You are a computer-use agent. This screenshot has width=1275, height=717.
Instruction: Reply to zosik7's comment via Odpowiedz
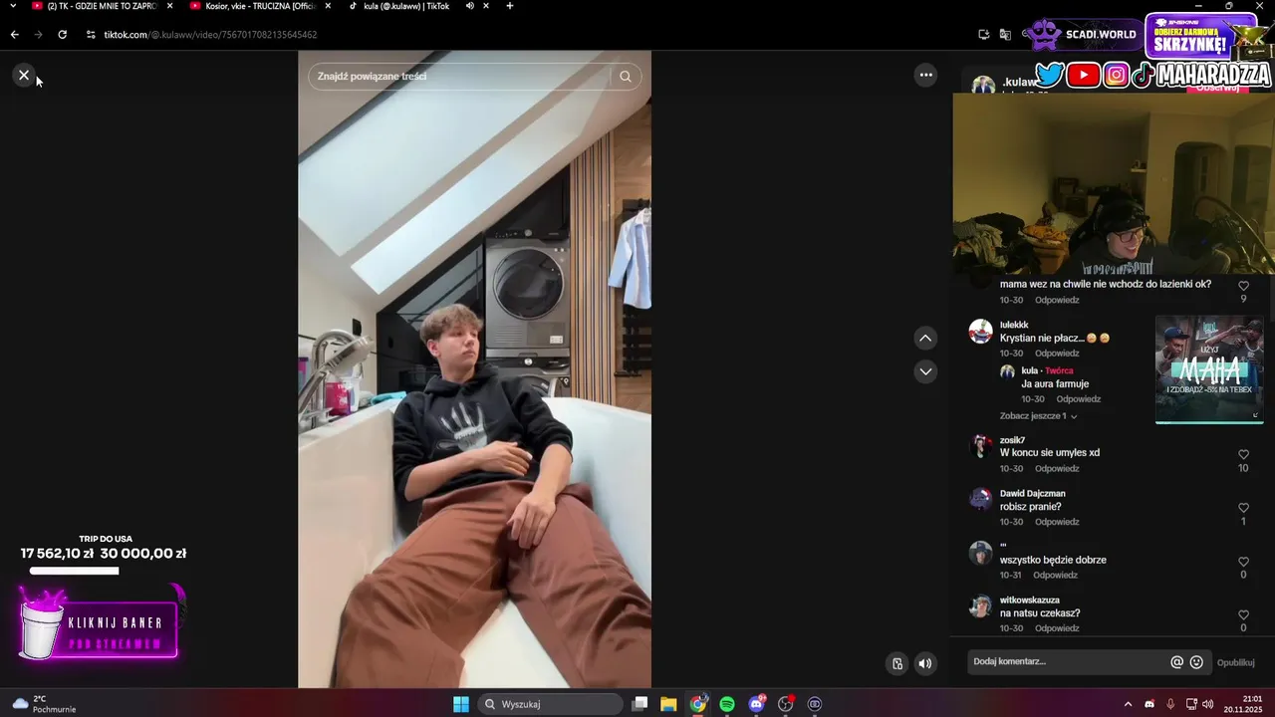tap(1057, 469)
